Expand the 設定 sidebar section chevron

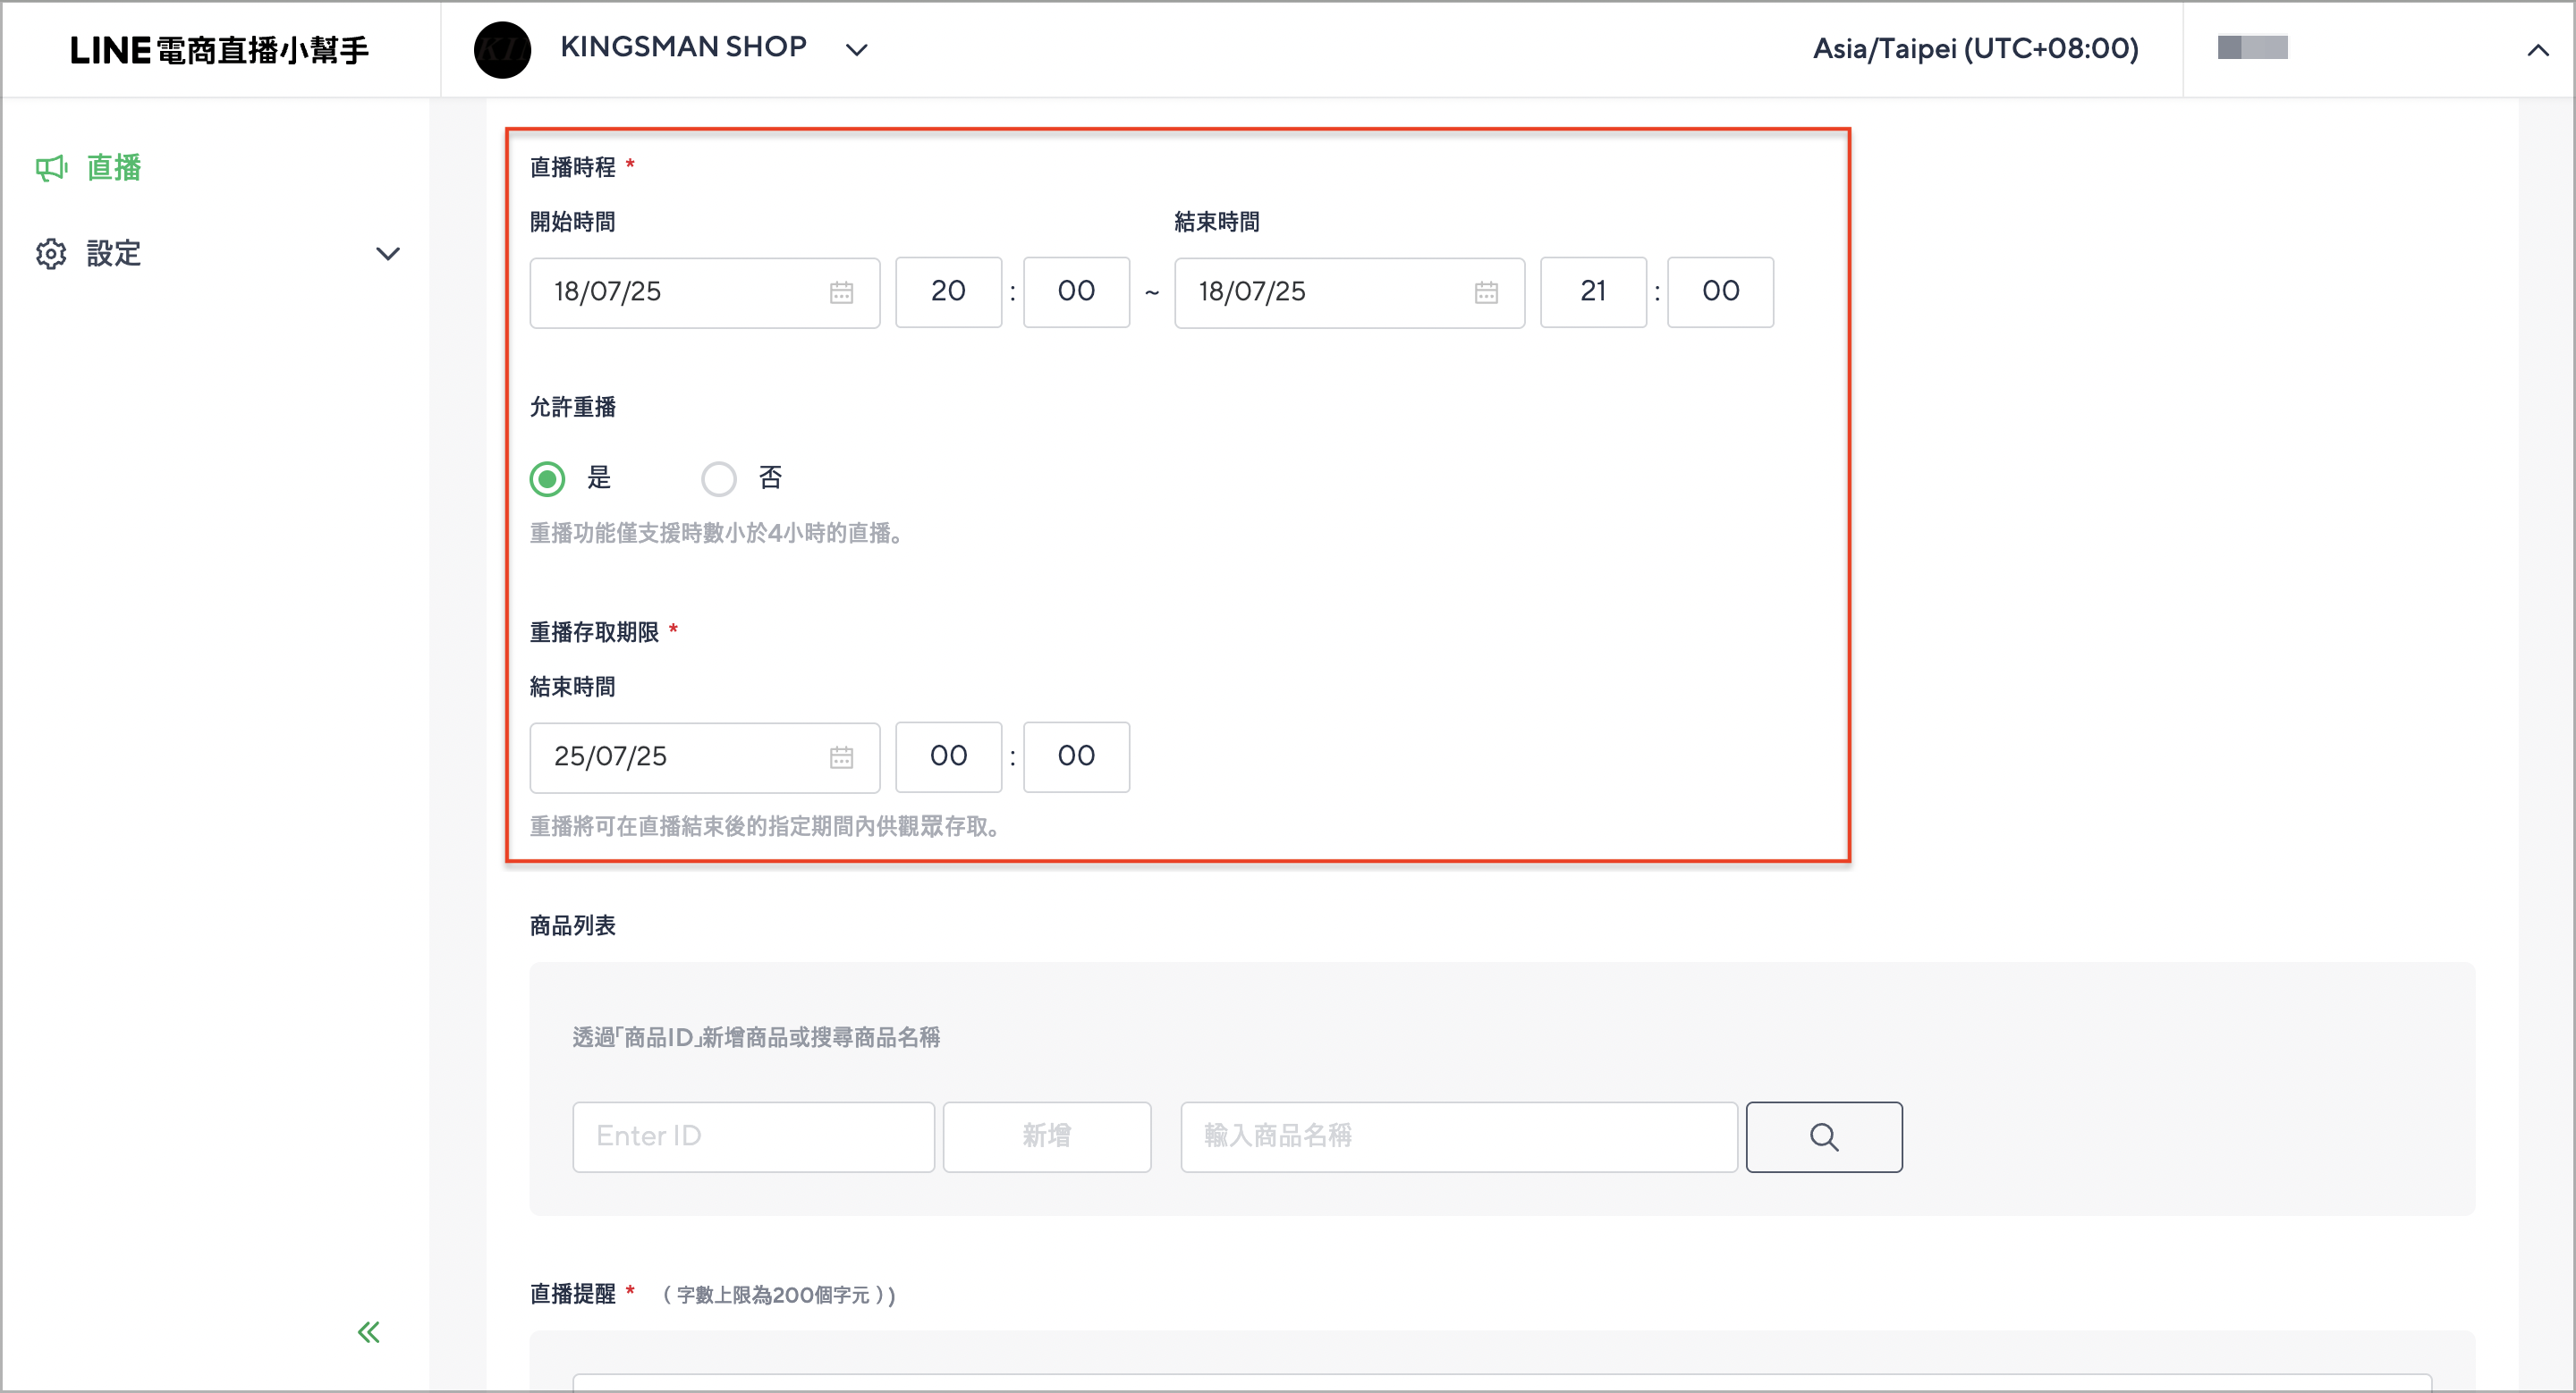tap(388, 254)
